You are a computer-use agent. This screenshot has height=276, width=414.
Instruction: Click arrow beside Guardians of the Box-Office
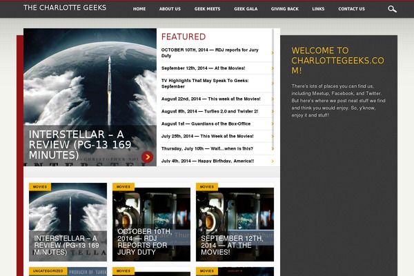pyautogui.click(x=273, y=124)
